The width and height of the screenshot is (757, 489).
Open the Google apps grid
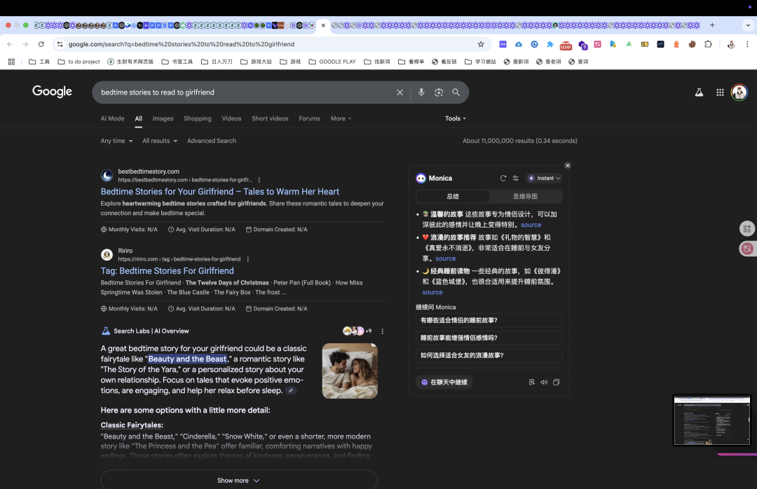pyautogui.click(x=720, y=92)
